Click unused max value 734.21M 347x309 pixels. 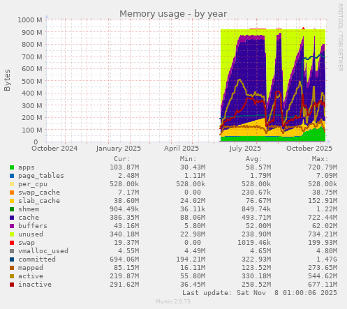point(323,234)
